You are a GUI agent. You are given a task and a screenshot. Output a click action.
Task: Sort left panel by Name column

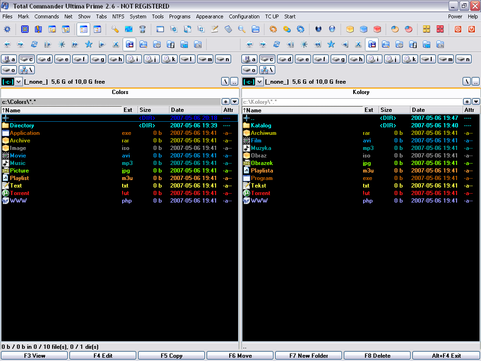pos(62,110)
